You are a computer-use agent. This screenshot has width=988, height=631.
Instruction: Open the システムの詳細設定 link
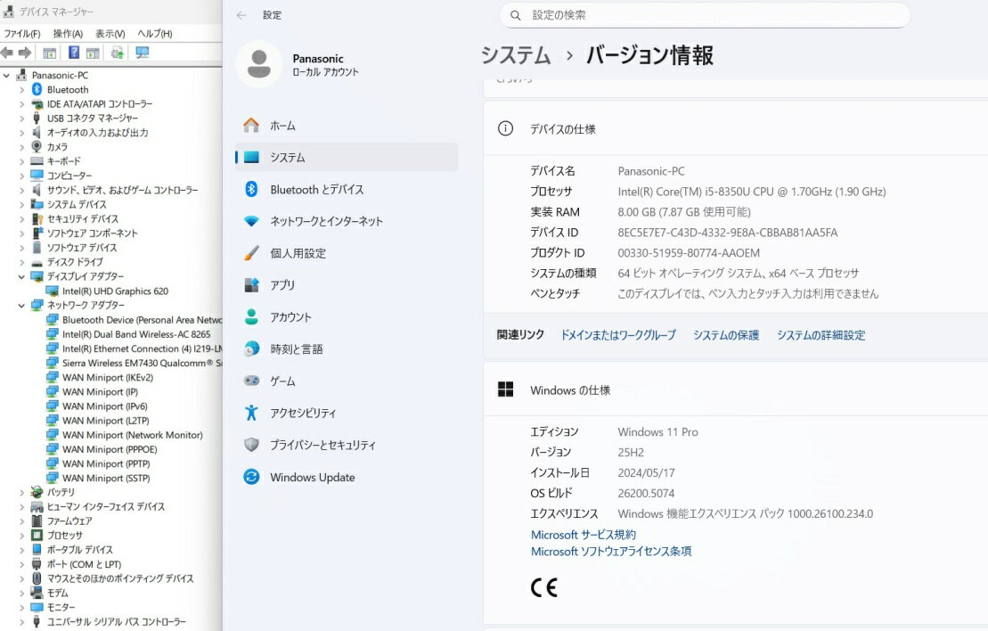pyautogui.click(x=821, y=335)
